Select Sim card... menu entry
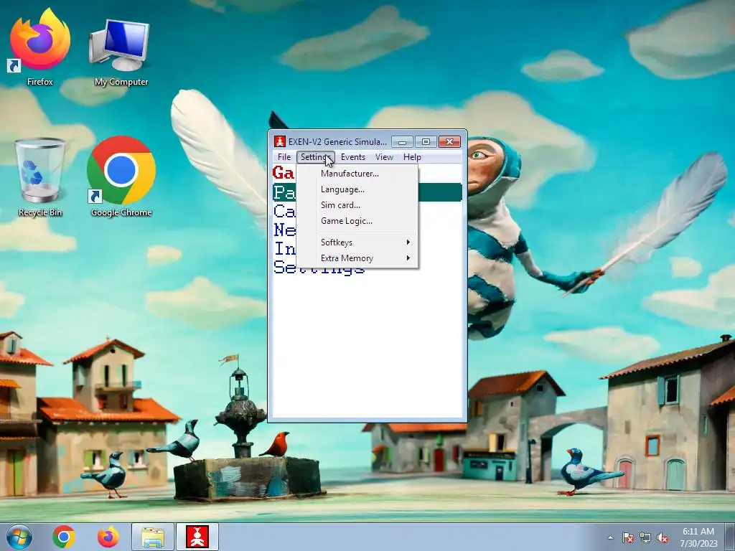 357,205
